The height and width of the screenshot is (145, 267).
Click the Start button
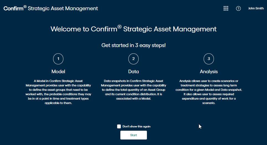point(133,135)
